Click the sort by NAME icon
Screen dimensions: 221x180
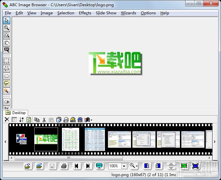click(73, 120)
